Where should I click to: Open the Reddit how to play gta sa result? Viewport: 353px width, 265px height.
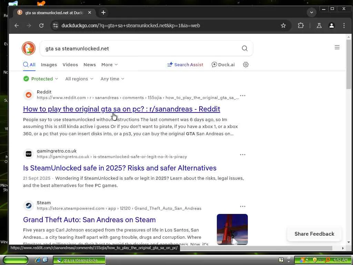[x=122, y=109]
